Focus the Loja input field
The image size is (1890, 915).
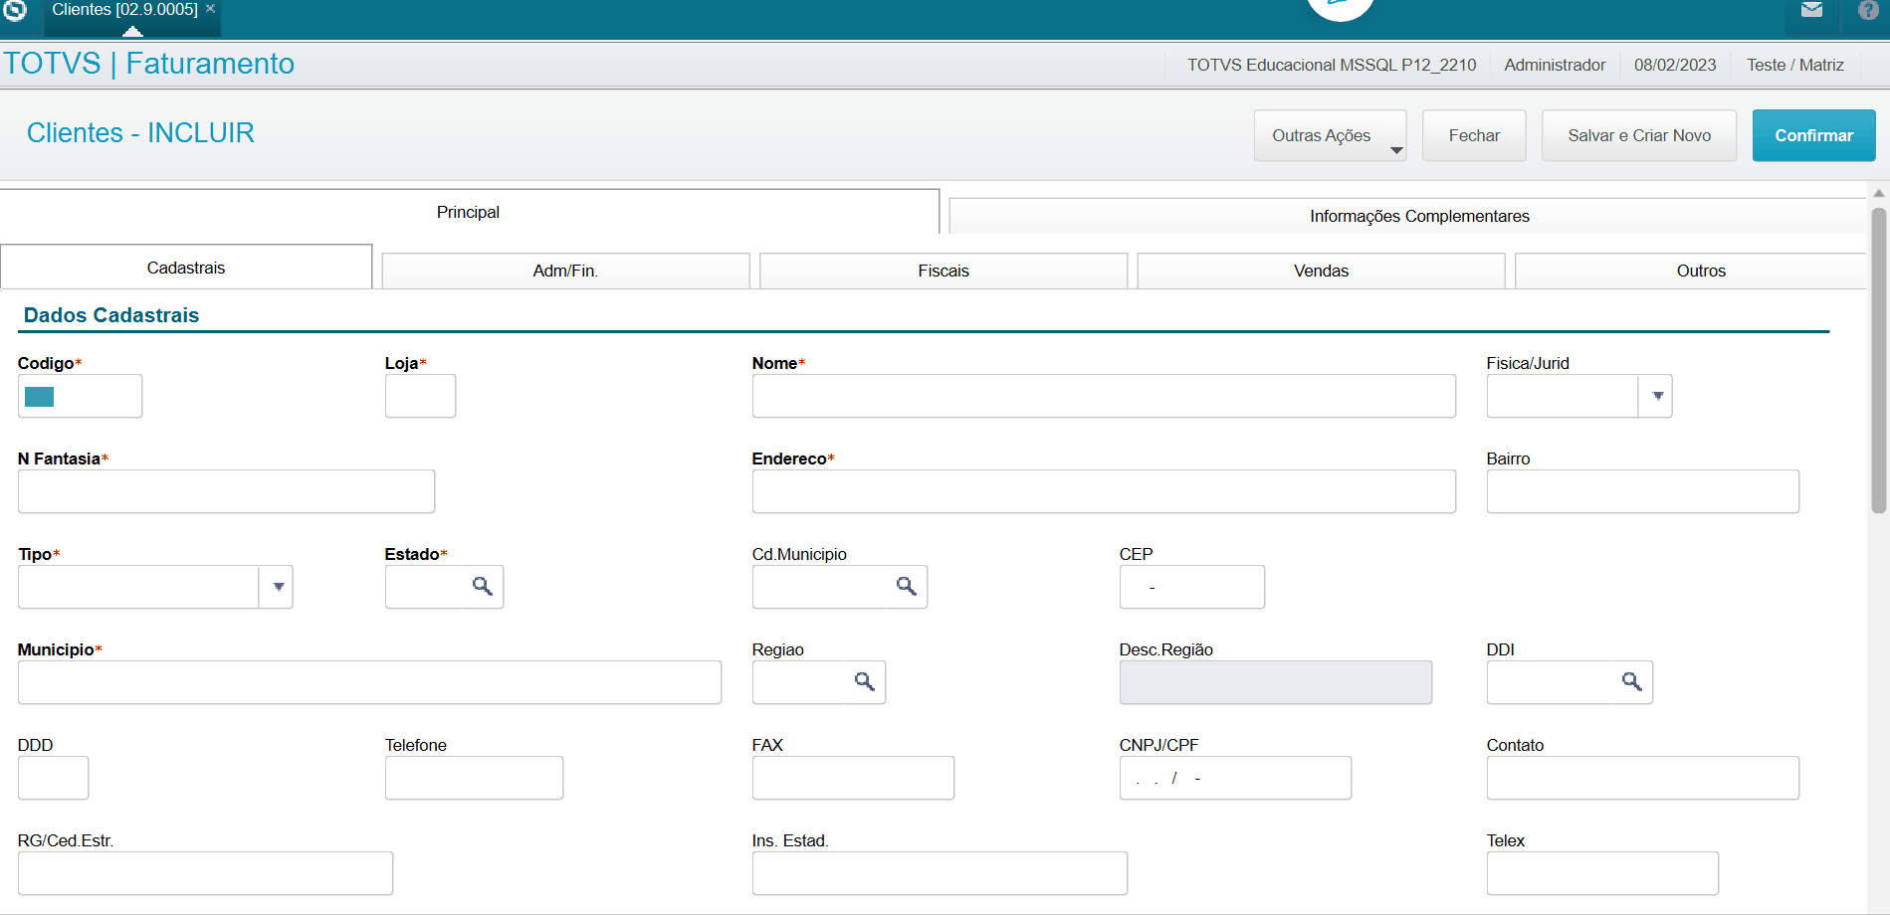[420, 396]
